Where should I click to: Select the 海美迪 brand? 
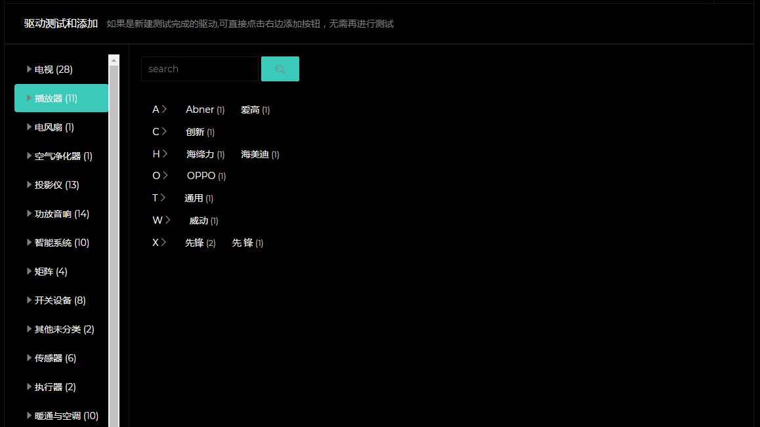(x=255, y=154)
